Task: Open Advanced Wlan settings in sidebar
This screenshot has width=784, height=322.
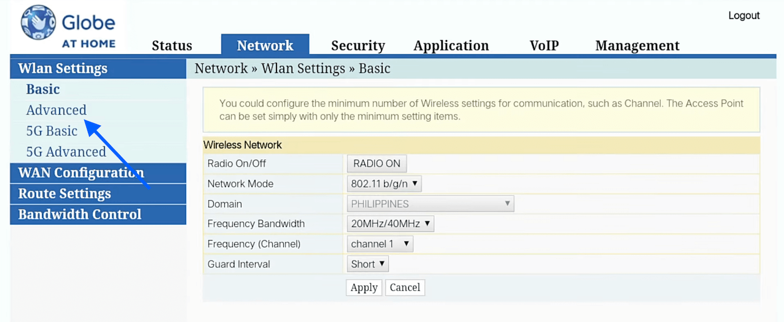Action: pos(56,110)
